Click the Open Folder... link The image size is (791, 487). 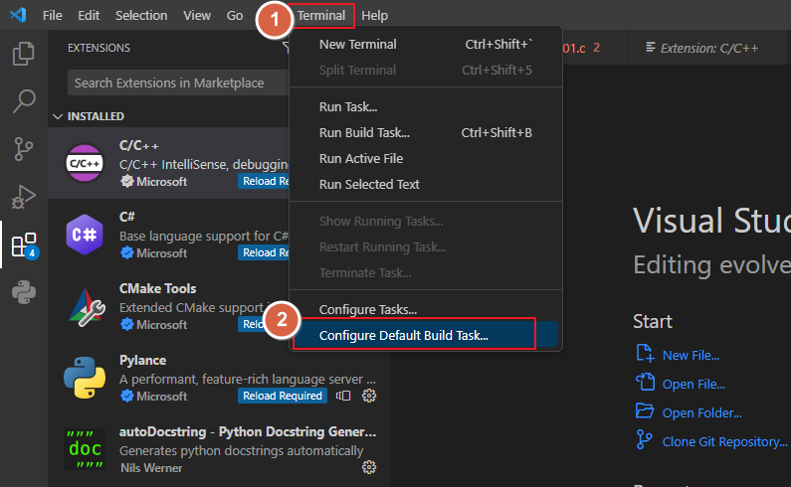click(701, 412)
